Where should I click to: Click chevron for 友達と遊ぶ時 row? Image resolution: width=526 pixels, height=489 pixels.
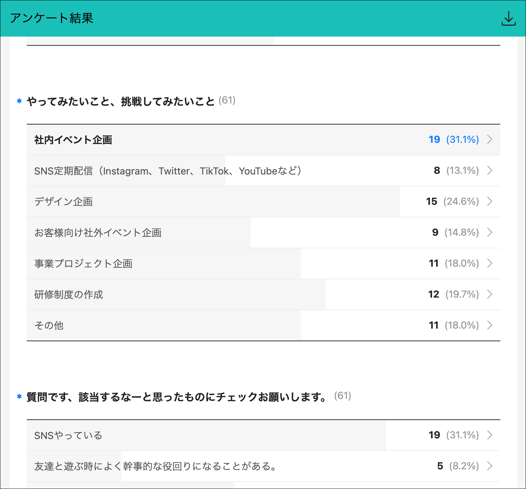[x=489, y=466]
